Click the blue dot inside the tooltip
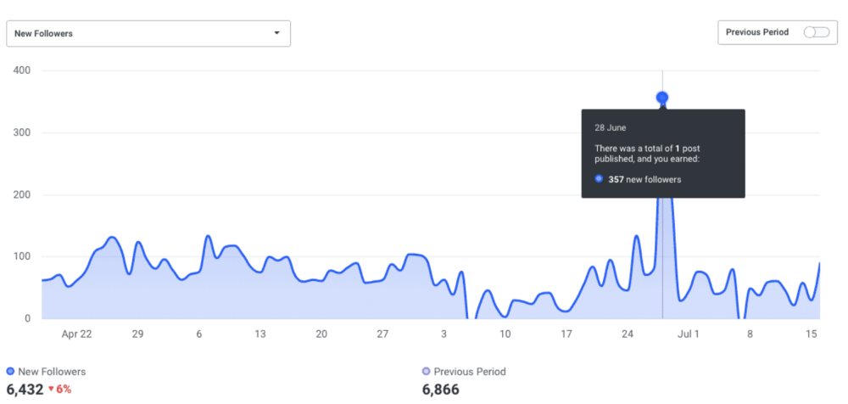848x404 pixels. point(599,179)
